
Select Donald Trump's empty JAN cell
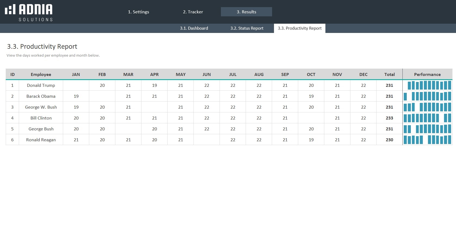tap(76, 85)
